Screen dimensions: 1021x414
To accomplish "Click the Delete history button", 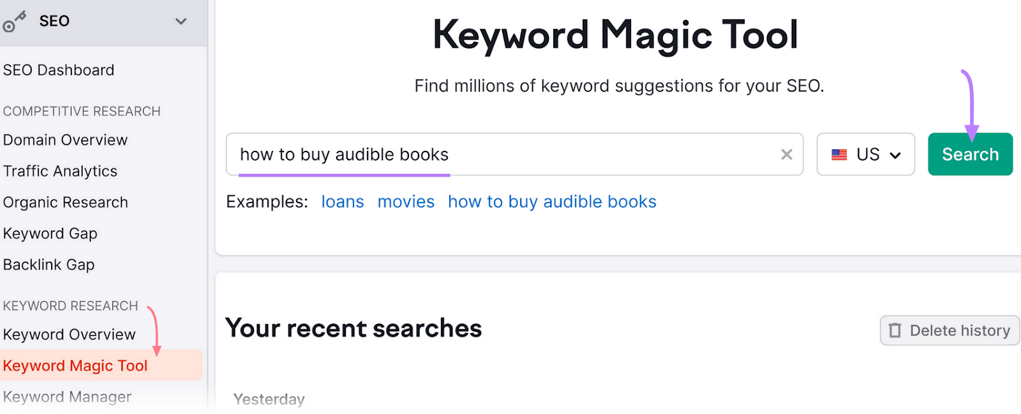I will coord(949,330).
